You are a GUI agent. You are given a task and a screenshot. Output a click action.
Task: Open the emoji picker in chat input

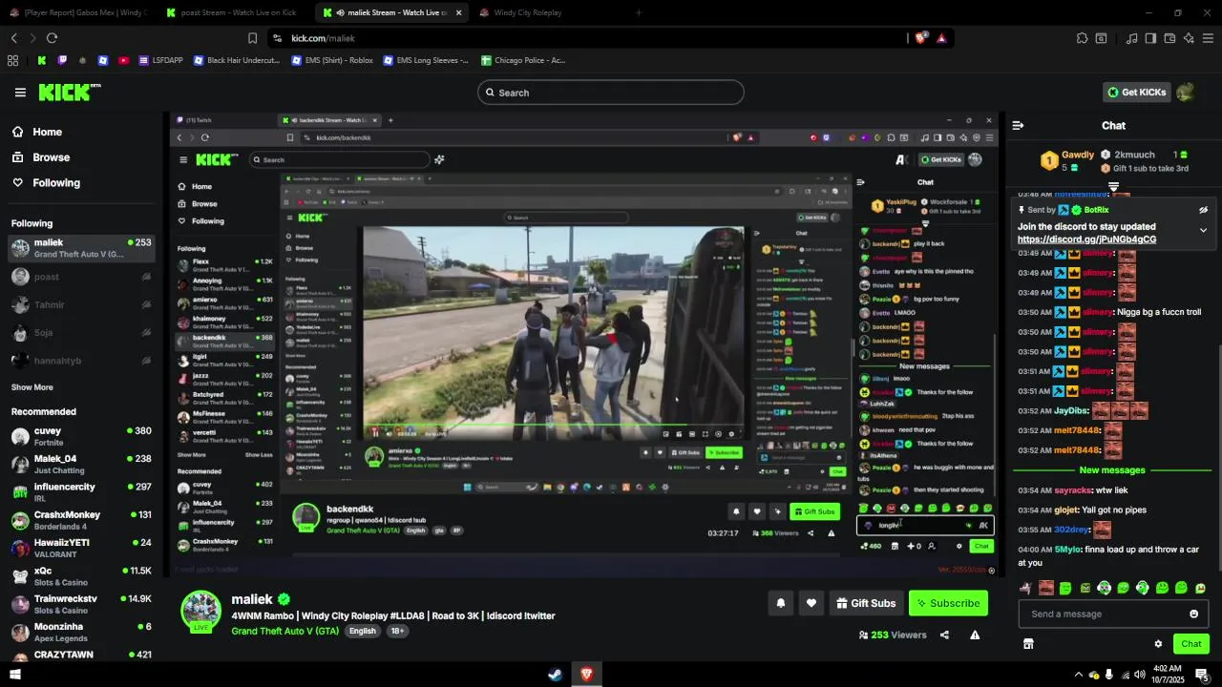click(1193, 614)
